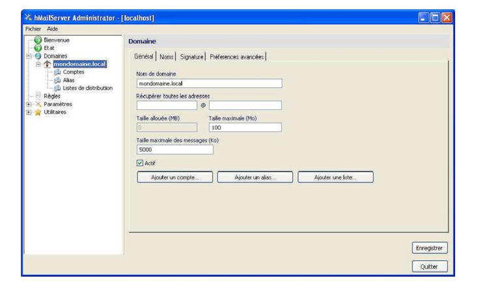
Task: Click the mondomaine.local house icon
Action: point(47,64)
